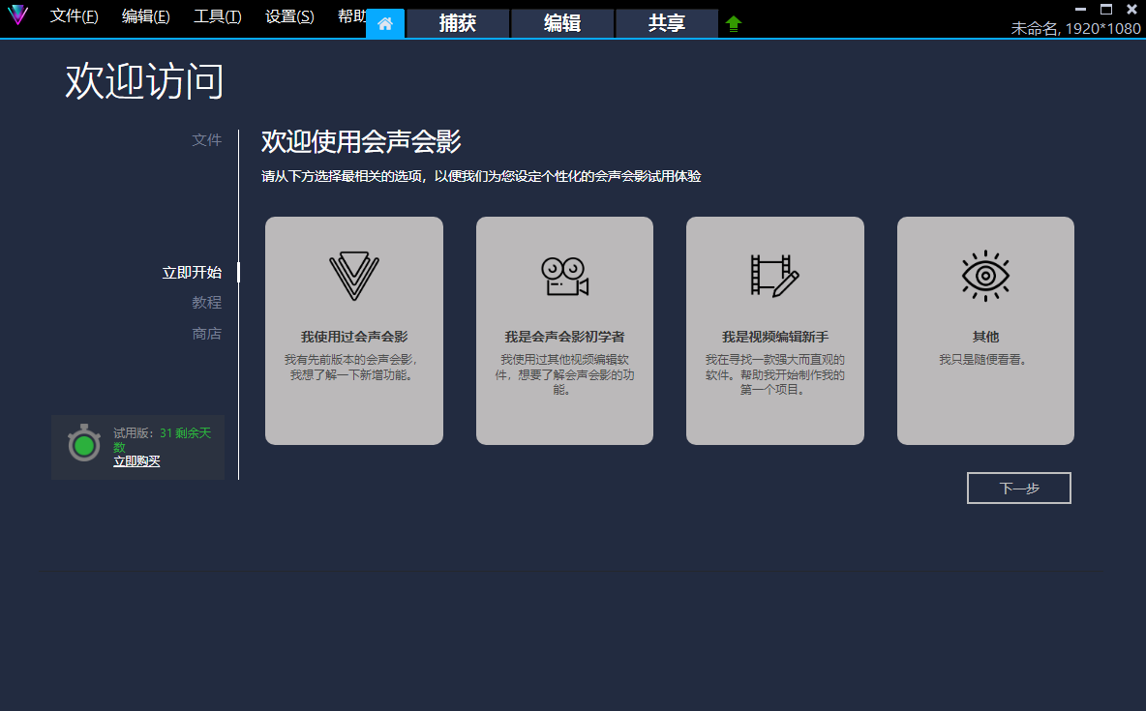Select 文件 in the left sidebar
Viewport: 1146px width, 711px height.
[x=207, y=140]
